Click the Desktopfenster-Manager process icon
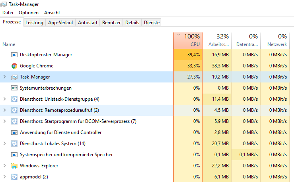This screenshot has width=294, height=182. coord(14,55)
